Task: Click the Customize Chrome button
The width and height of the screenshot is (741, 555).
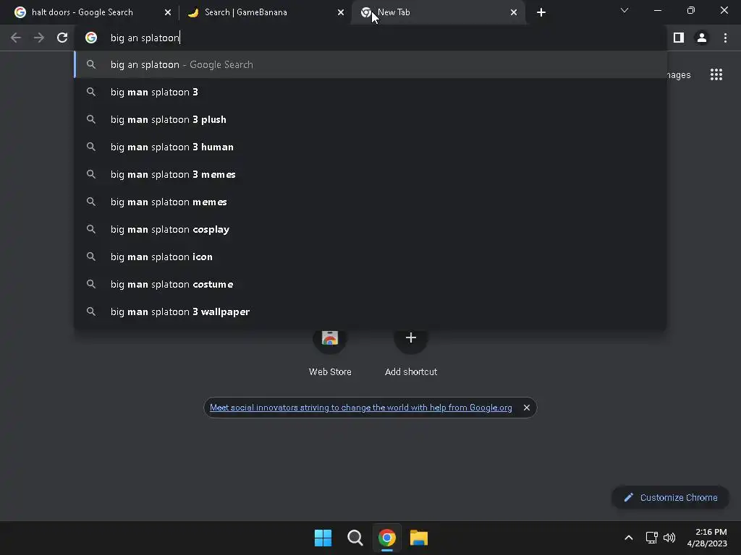Action: click(x=670, y=497)
